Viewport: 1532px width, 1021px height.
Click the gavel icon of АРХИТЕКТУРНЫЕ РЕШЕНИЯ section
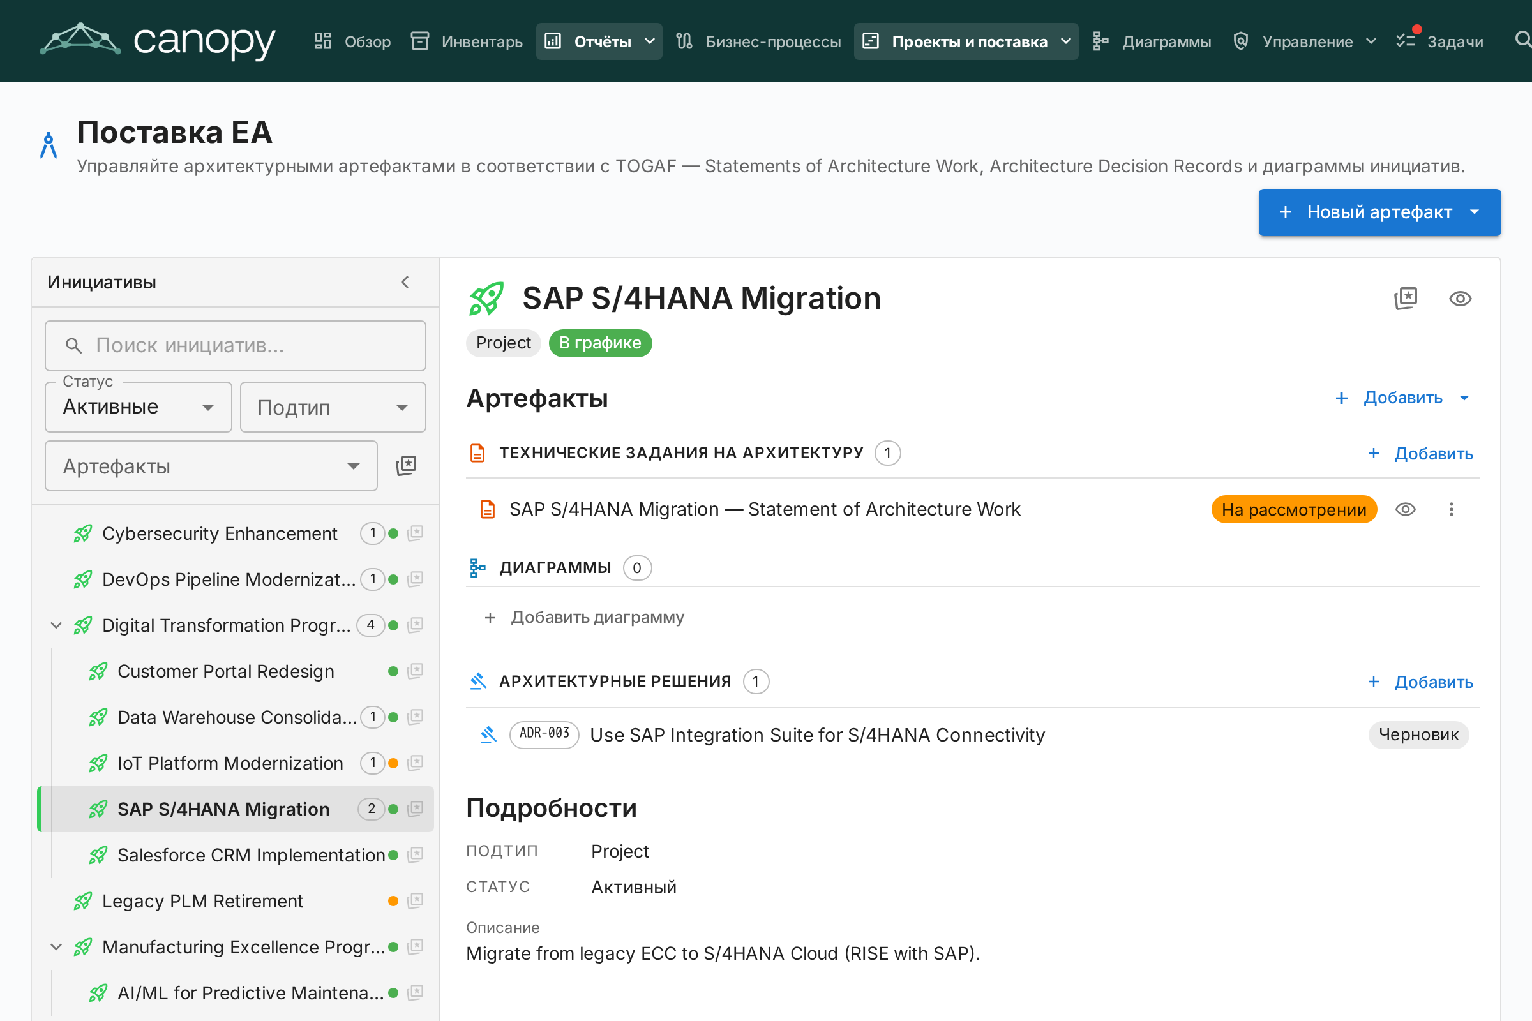click(x=477, y=681)
